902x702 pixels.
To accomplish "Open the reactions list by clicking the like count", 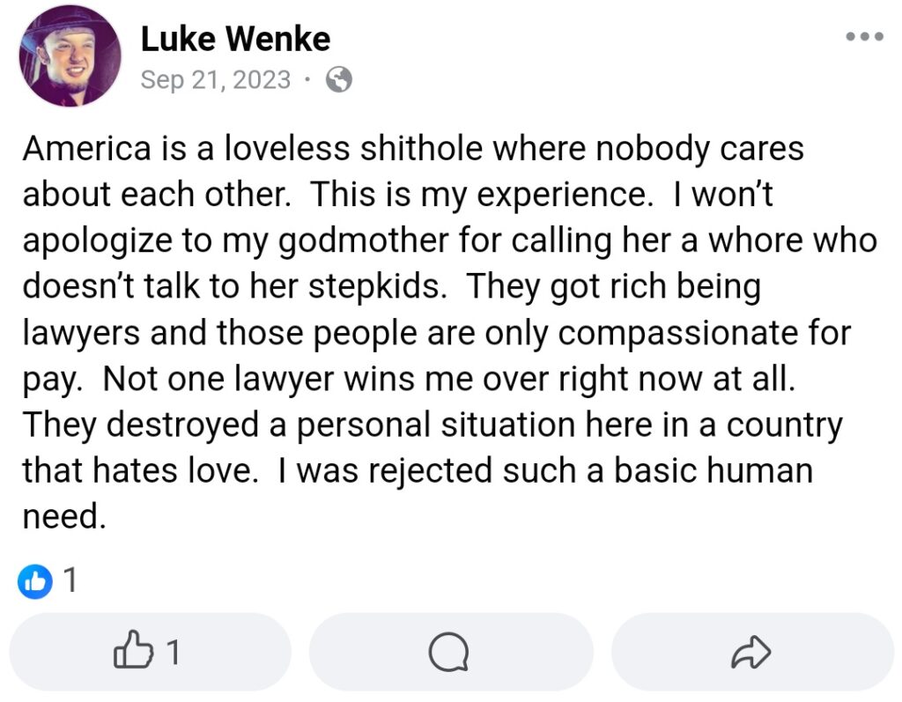I will pos(70,581).
